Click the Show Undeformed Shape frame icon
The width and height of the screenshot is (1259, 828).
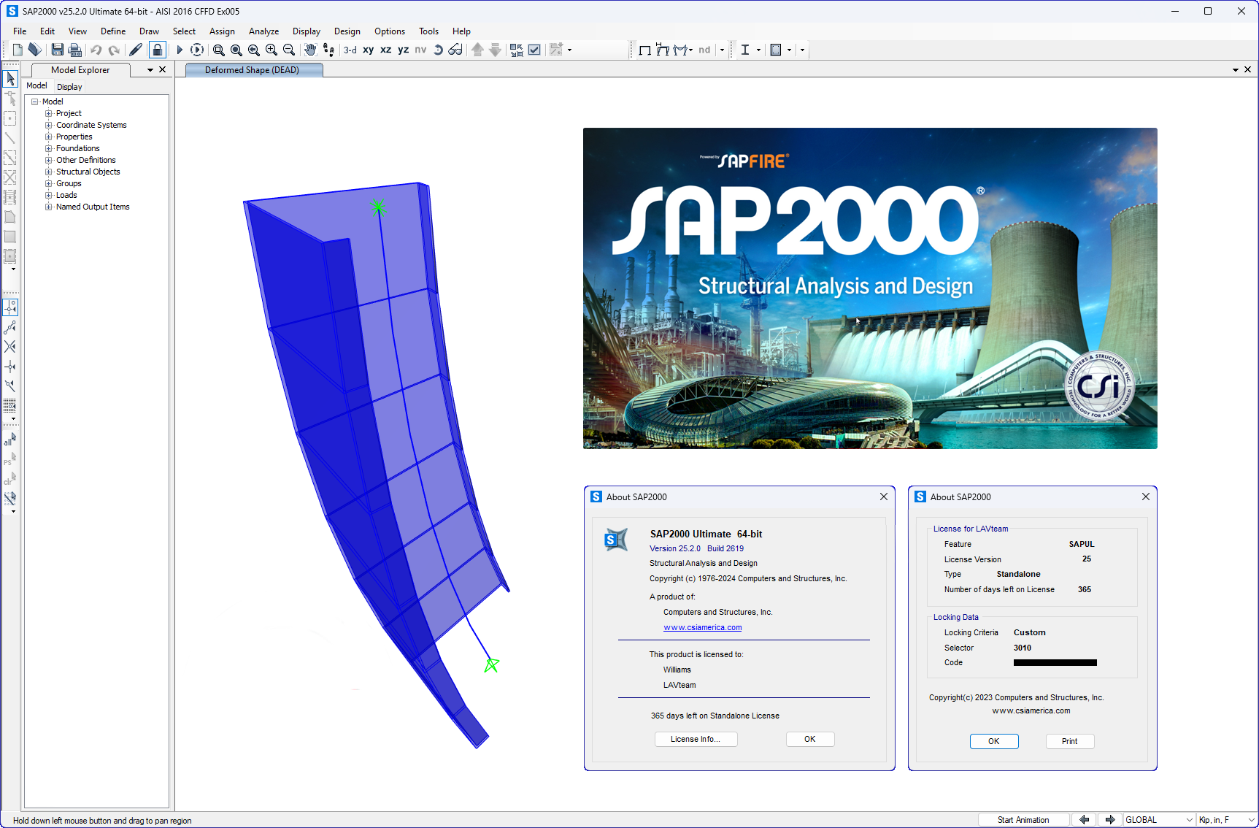tap(645, 50)
